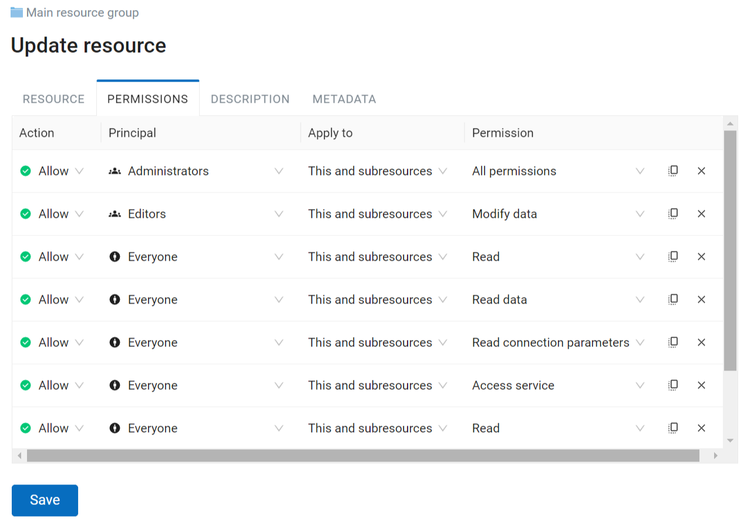Click the vertical scrollbar up arrow

731,123
